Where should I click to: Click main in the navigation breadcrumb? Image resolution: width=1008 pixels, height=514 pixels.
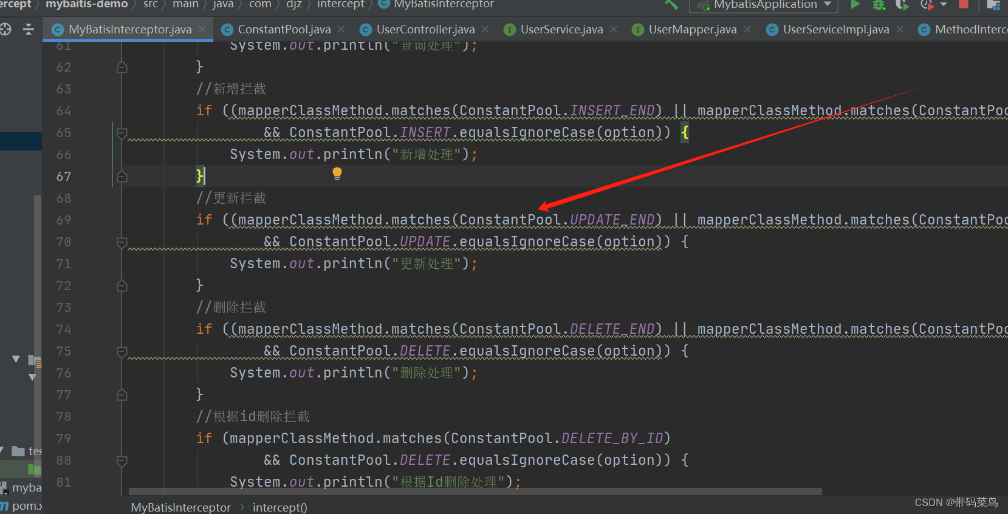[x=185, y=4]
